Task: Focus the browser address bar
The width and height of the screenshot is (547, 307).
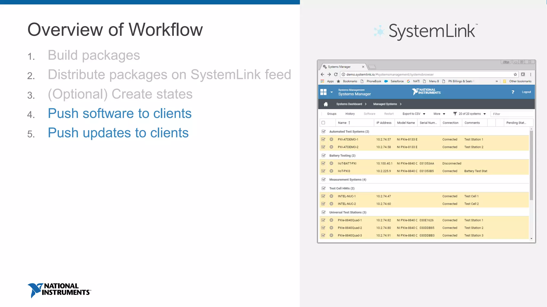Action: 429,75
